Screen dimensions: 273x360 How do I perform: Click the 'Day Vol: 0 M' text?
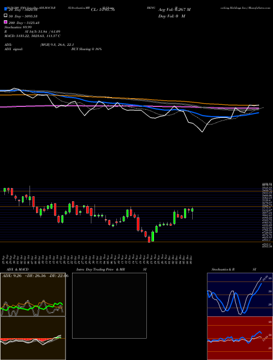171,16
